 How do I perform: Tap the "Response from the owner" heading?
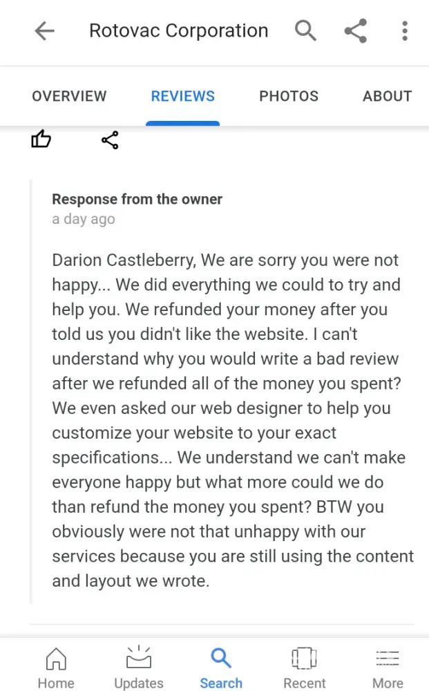(x=137, y=199)
